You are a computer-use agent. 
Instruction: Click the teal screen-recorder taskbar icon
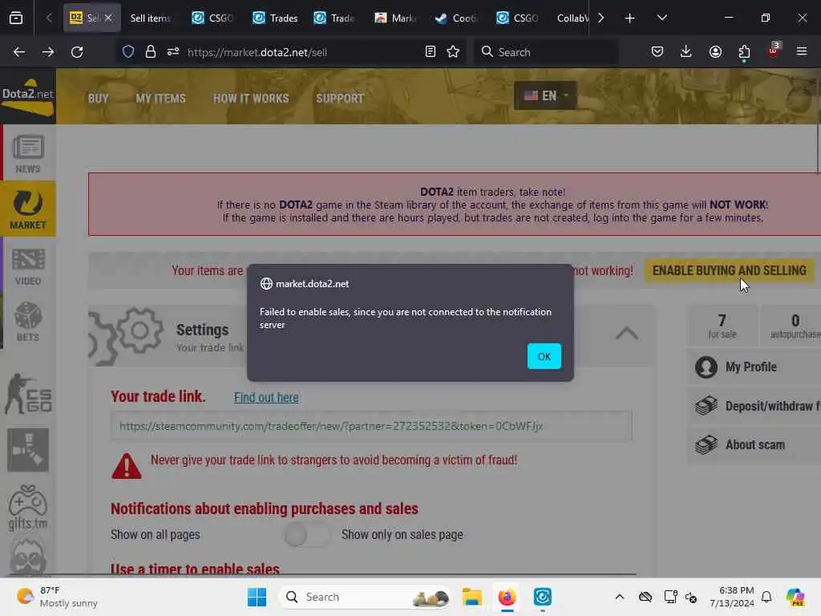pos(543,597)
